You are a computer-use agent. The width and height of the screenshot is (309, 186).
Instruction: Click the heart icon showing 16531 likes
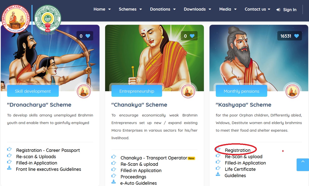tap(297, 36)
